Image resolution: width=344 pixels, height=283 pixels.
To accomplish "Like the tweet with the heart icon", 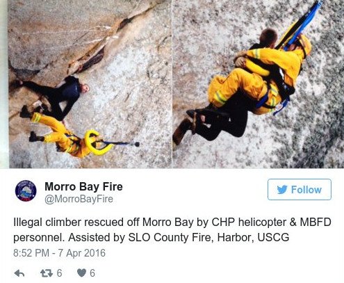I will pos(81,273).
